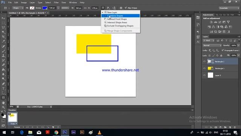
Task: Open the Opacity slider dropdown arrow
Action: [x=238, y=45]
